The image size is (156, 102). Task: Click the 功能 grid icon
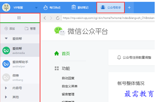(x=57, y=68)
